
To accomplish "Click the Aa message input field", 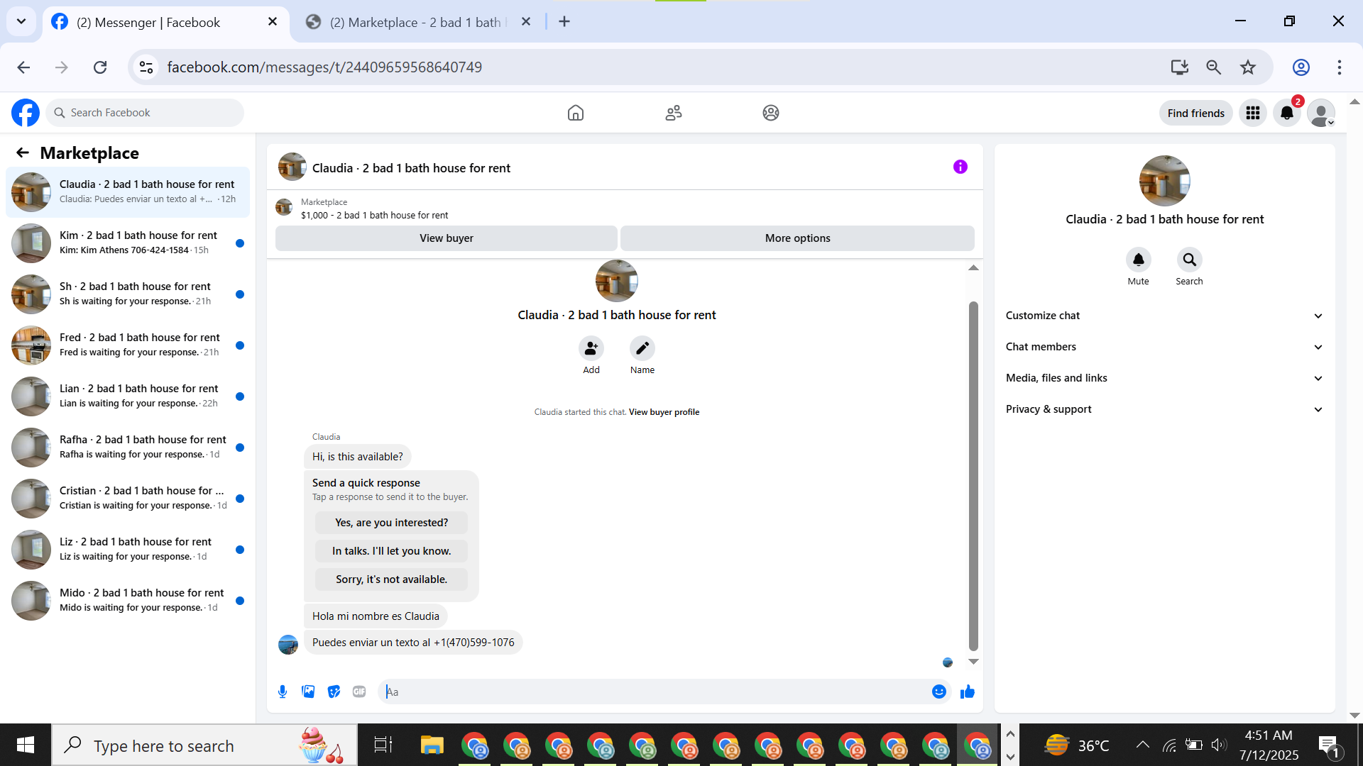I will coord(653,692).
